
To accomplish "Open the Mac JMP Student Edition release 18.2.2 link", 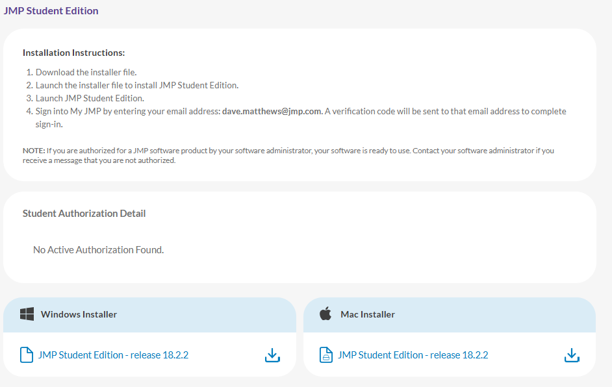I will click(x=413, y=355).
